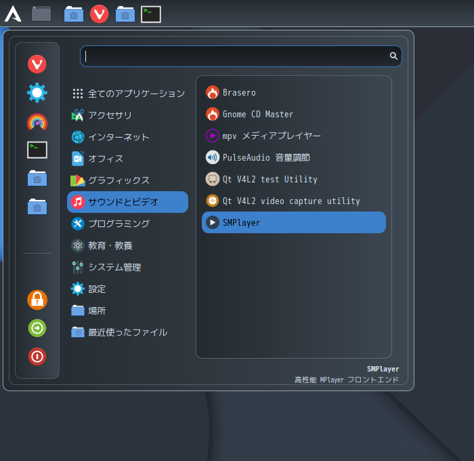Open the 場所 places category

(x=127, y=310)
